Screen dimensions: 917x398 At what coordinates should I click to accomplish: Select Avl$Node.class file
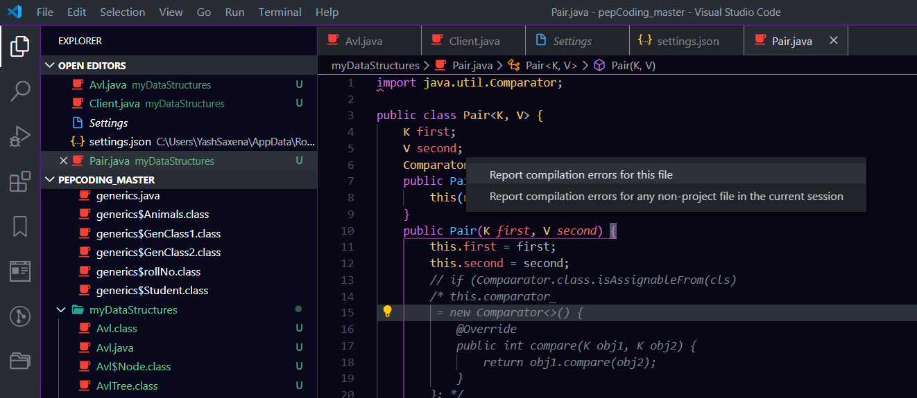point(179,366)
